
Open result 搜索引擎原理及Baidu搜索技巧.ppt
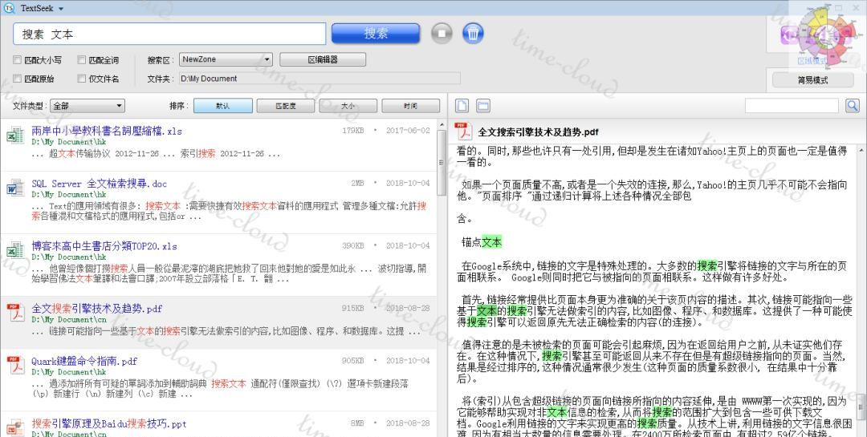click(x=109, y=423)
